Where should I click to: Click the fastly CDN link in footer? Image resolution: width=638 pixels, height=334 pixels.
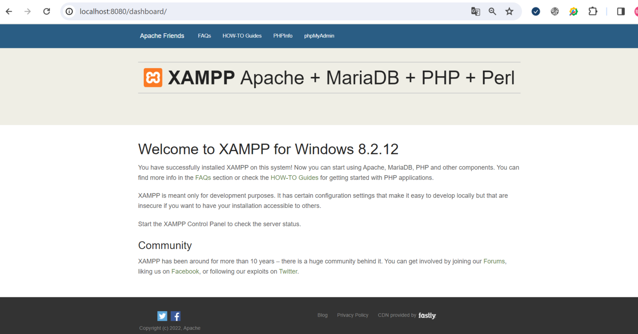tap(427, 315)
